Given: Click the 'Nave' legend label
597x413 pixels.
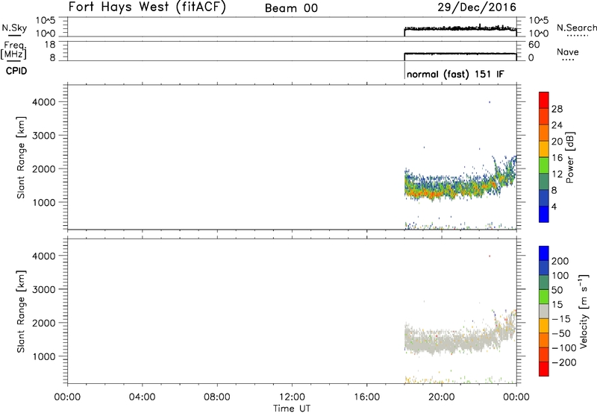Looking at the screenshot, I should coord(568,52).
